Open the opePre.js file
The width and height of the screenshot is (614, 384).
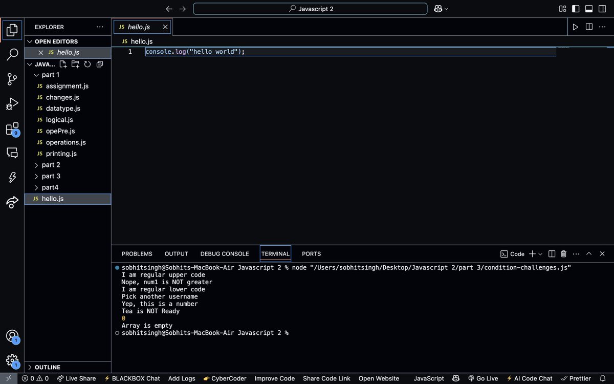point(68,131)
